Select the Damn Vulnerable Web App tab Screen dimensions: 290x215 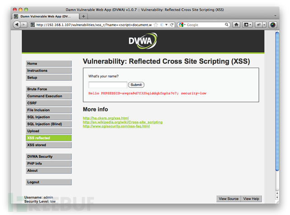pyautogui.click(x=46, y=16)
